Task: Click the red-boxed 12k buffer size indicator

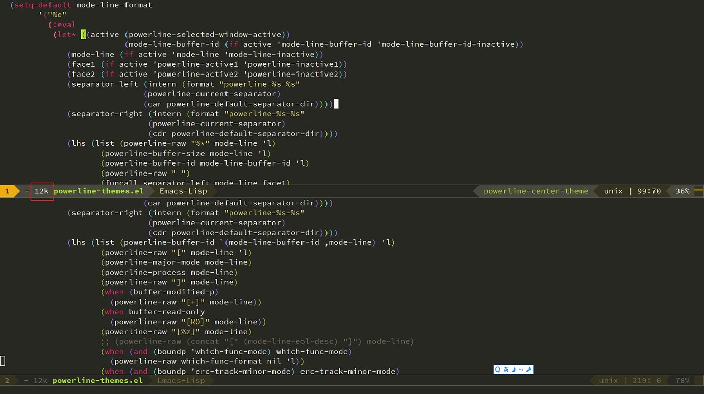Action: pos(41,191)
